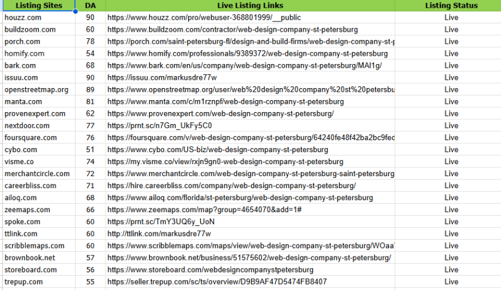Select the Listing Sites header cell
This screenshot has width=501, height=290.
click(39, 5)
